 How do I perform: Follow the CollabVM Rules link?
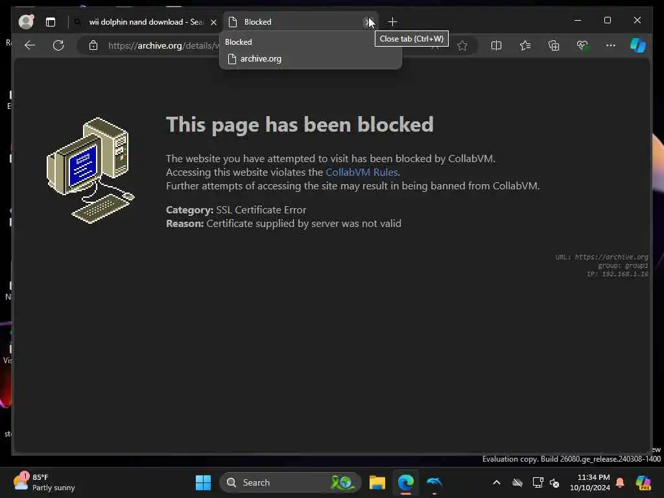coord(362,172)
